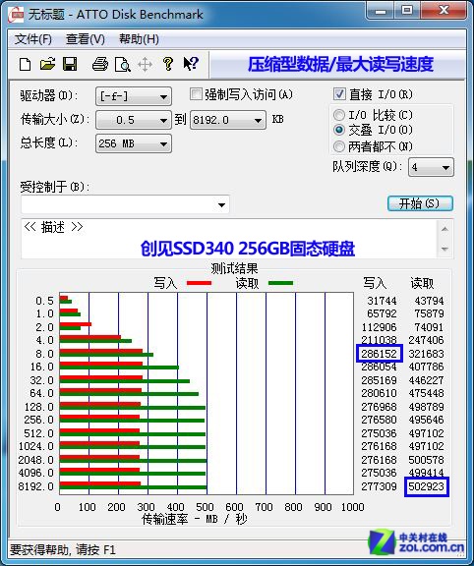Select the 两者都不(N) radio button
Image resolution: width=474 pixels, height=566 pixels.
tap(339, 146)
